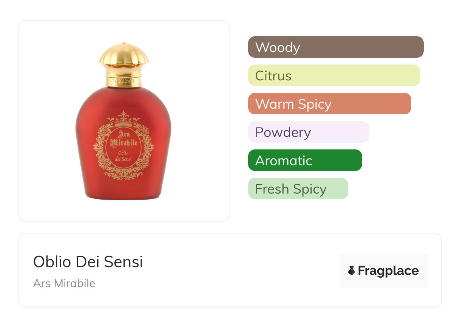This screenshot has height=326, width=460.
Task: Click the gold neck band of bottle
Action: [x=123, y=80]
